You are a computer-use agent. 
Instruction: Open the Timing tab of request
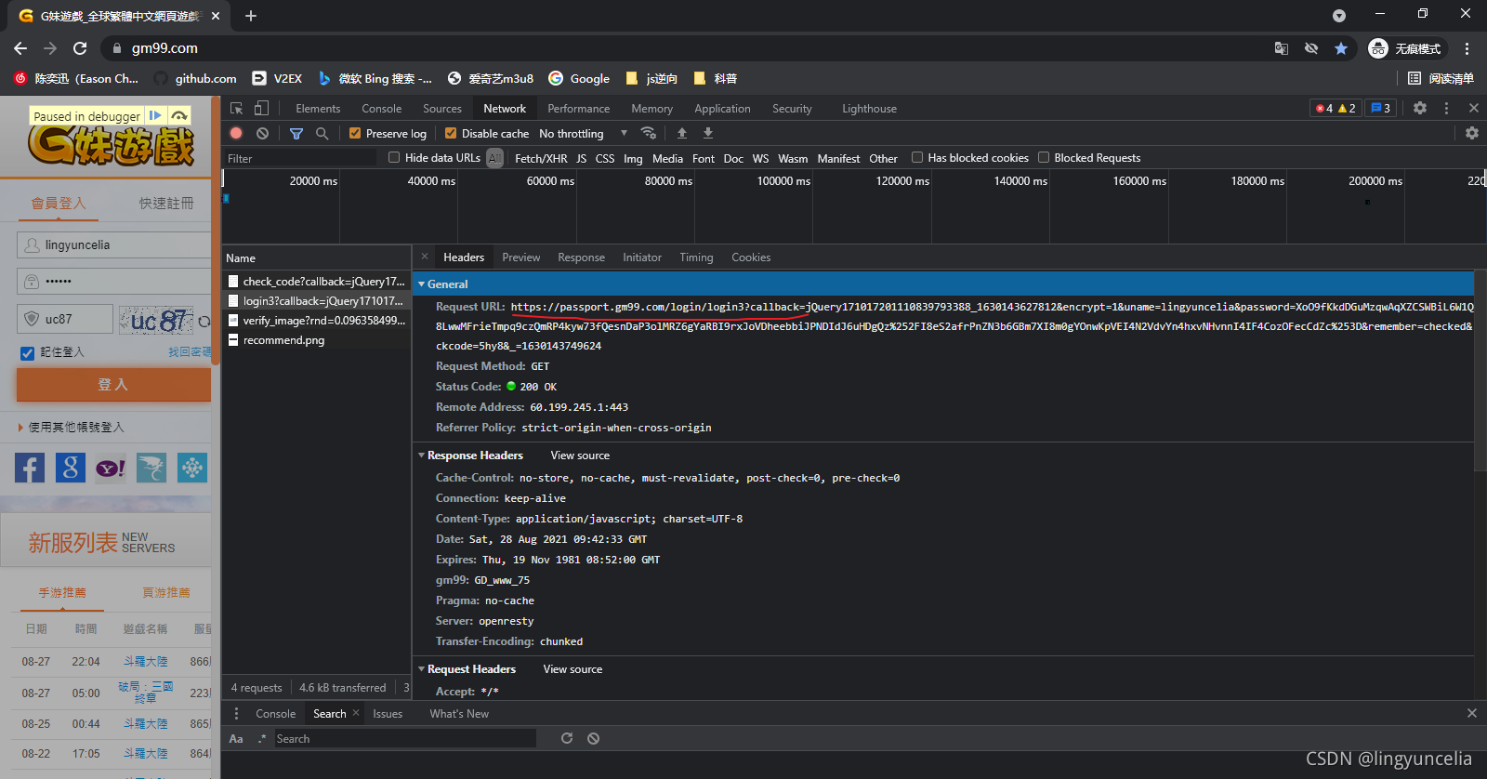(696, 257)
